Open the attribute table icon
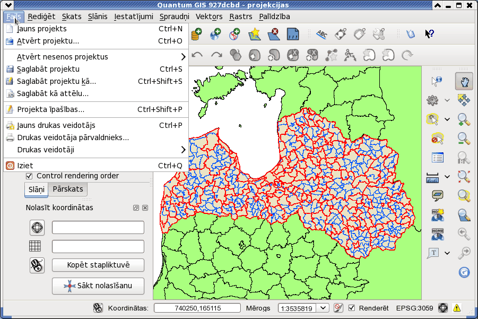 click(438, 158)
